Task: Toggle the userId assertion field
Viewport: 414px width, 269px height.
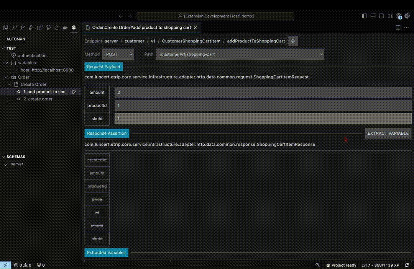Action: (x=97, y=225)
